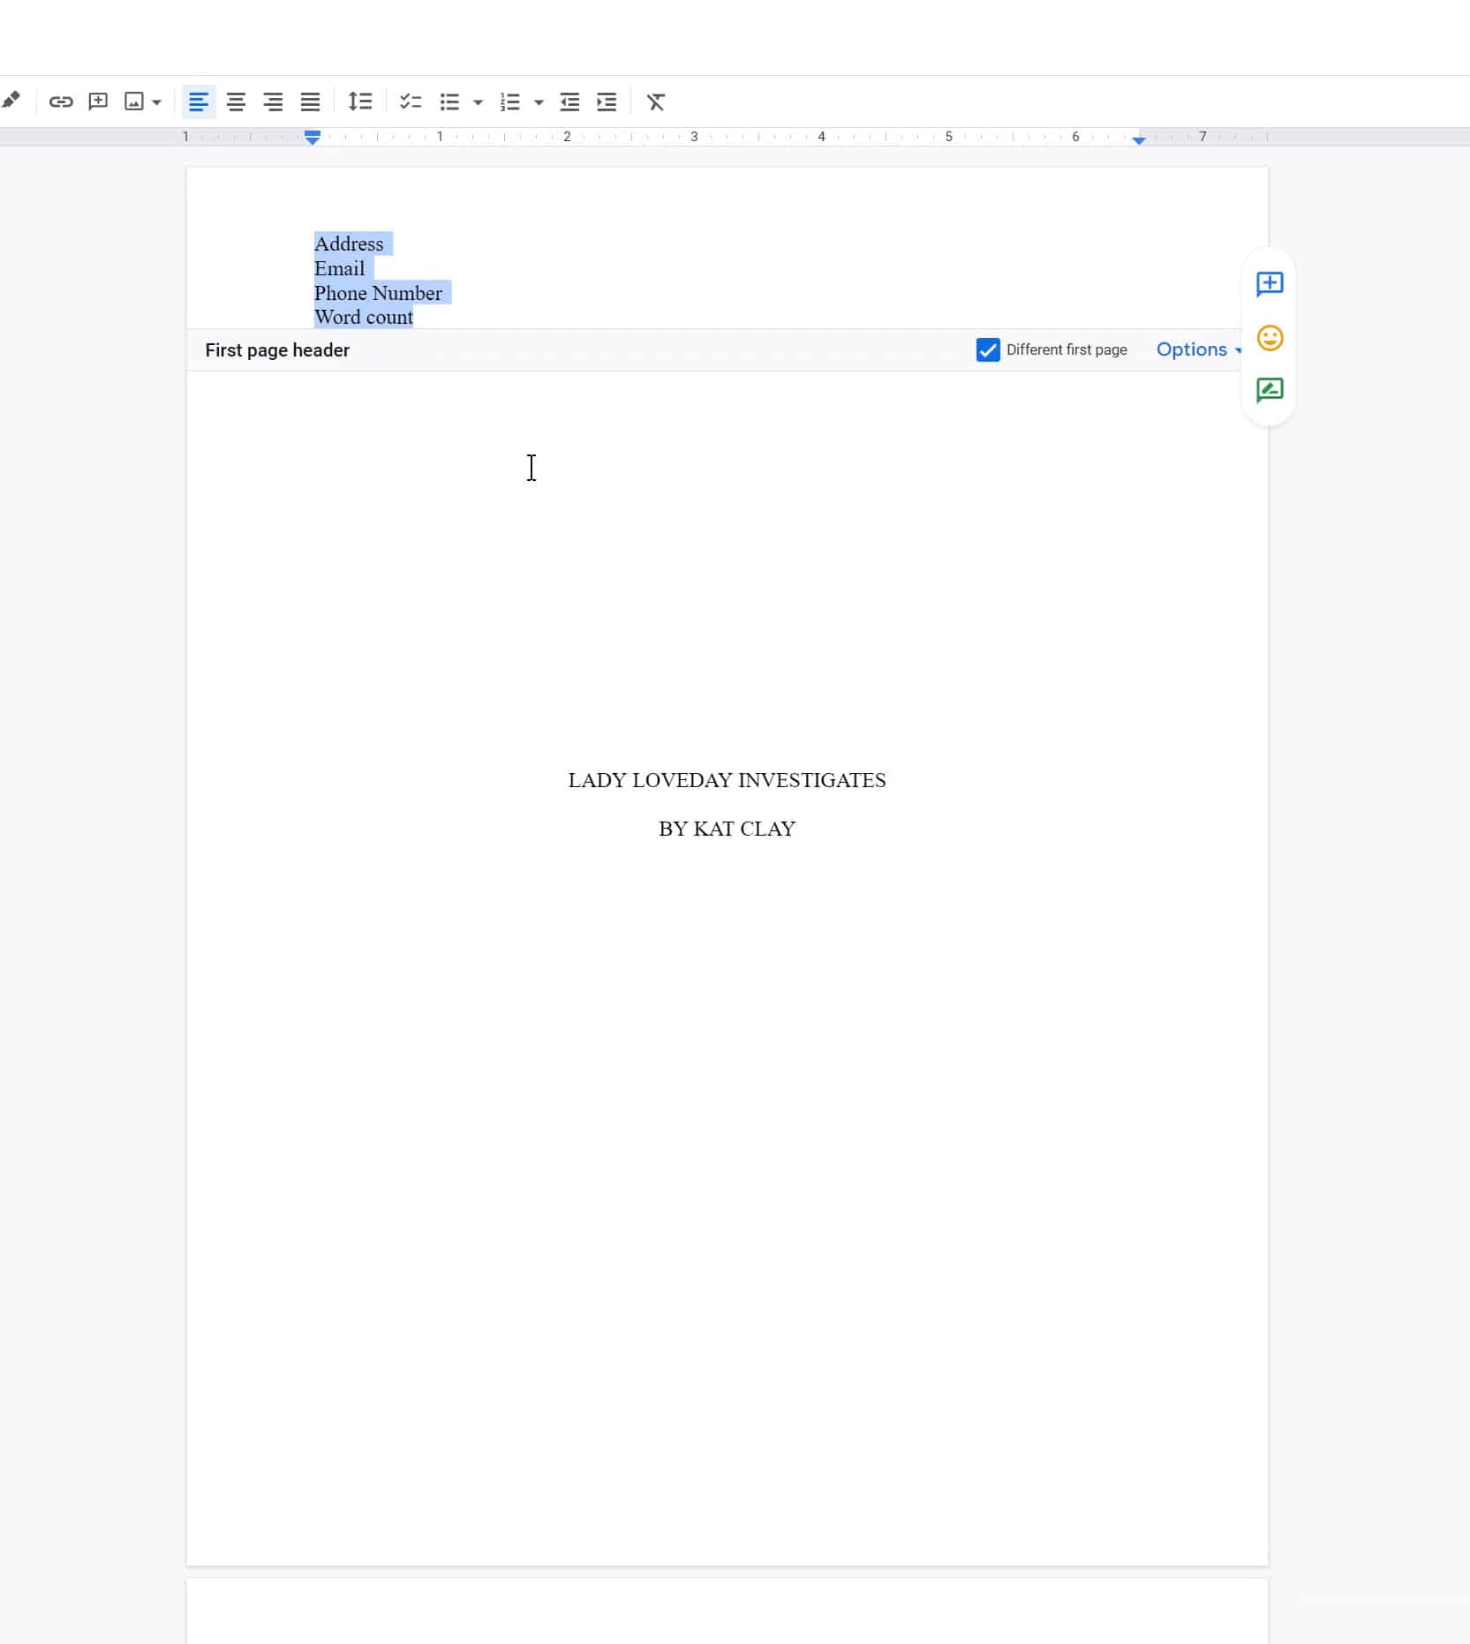Add a comment from the toolbar
Screen dimensions: 1470x1644
coord(98,101)
